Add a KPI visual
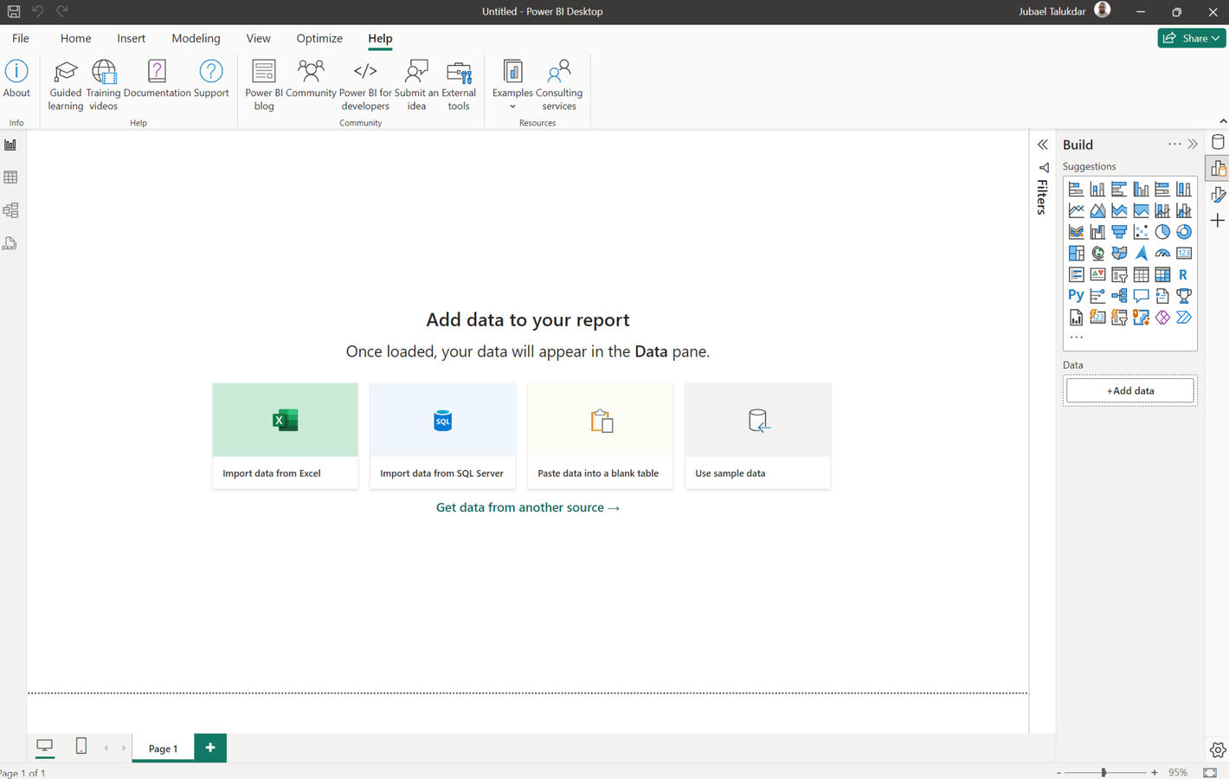 1097,274
